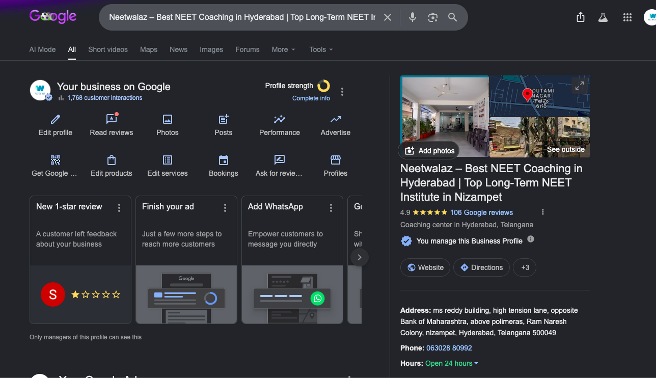The width and height of the screenshot is (656, 378).
Task: Clear the search query text
Action: (388, 17)
